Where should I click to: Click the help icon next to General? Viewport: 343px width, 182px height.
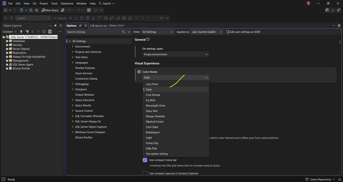coord(148,39)
